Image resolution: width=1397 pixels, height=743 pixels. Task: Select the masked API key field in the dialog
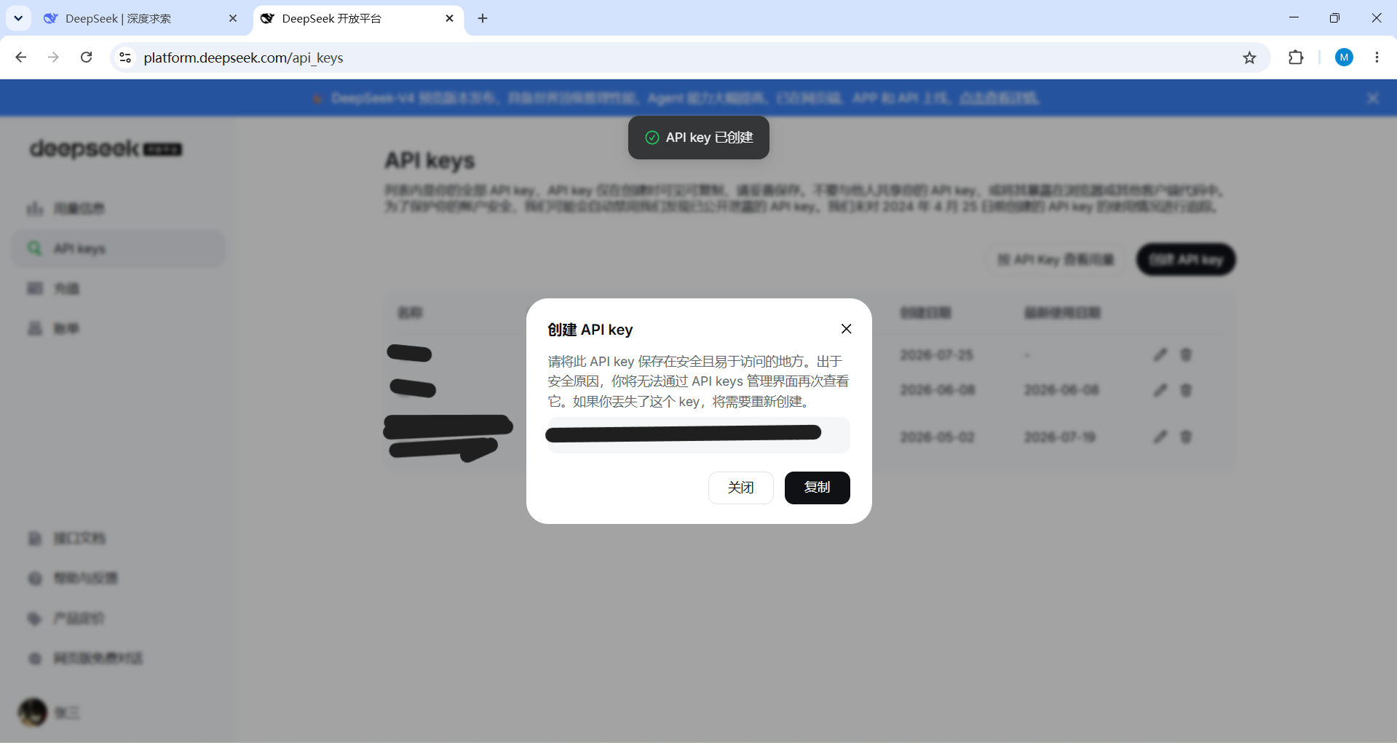(699, 434)
